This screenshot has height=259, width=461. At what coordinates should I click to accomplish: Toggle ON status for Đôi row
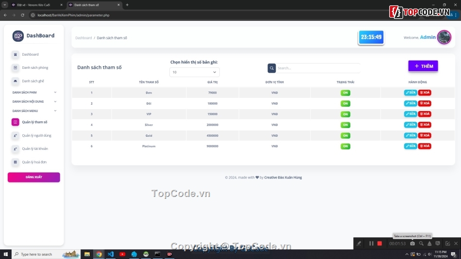(346, 103)
